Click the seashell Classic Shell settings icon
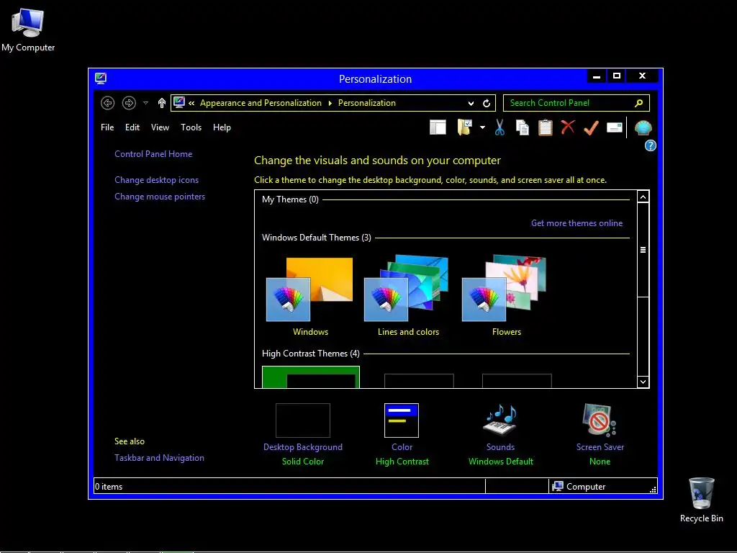This screenshot has height=553, width=737. click(x=643, y=127)
